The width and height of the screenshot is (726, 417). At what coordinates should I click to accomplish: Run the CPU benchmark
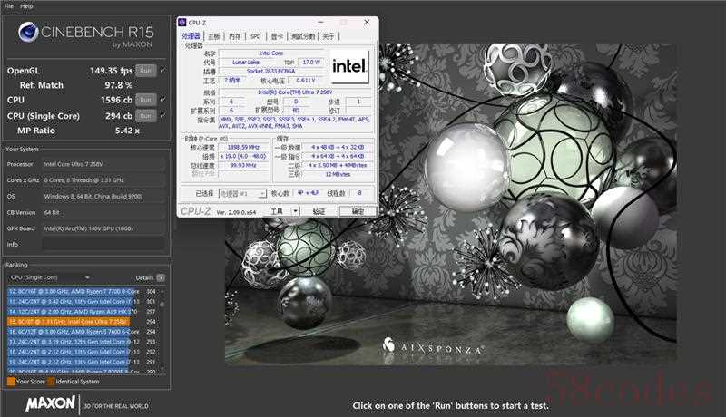[x=144, y=100]
